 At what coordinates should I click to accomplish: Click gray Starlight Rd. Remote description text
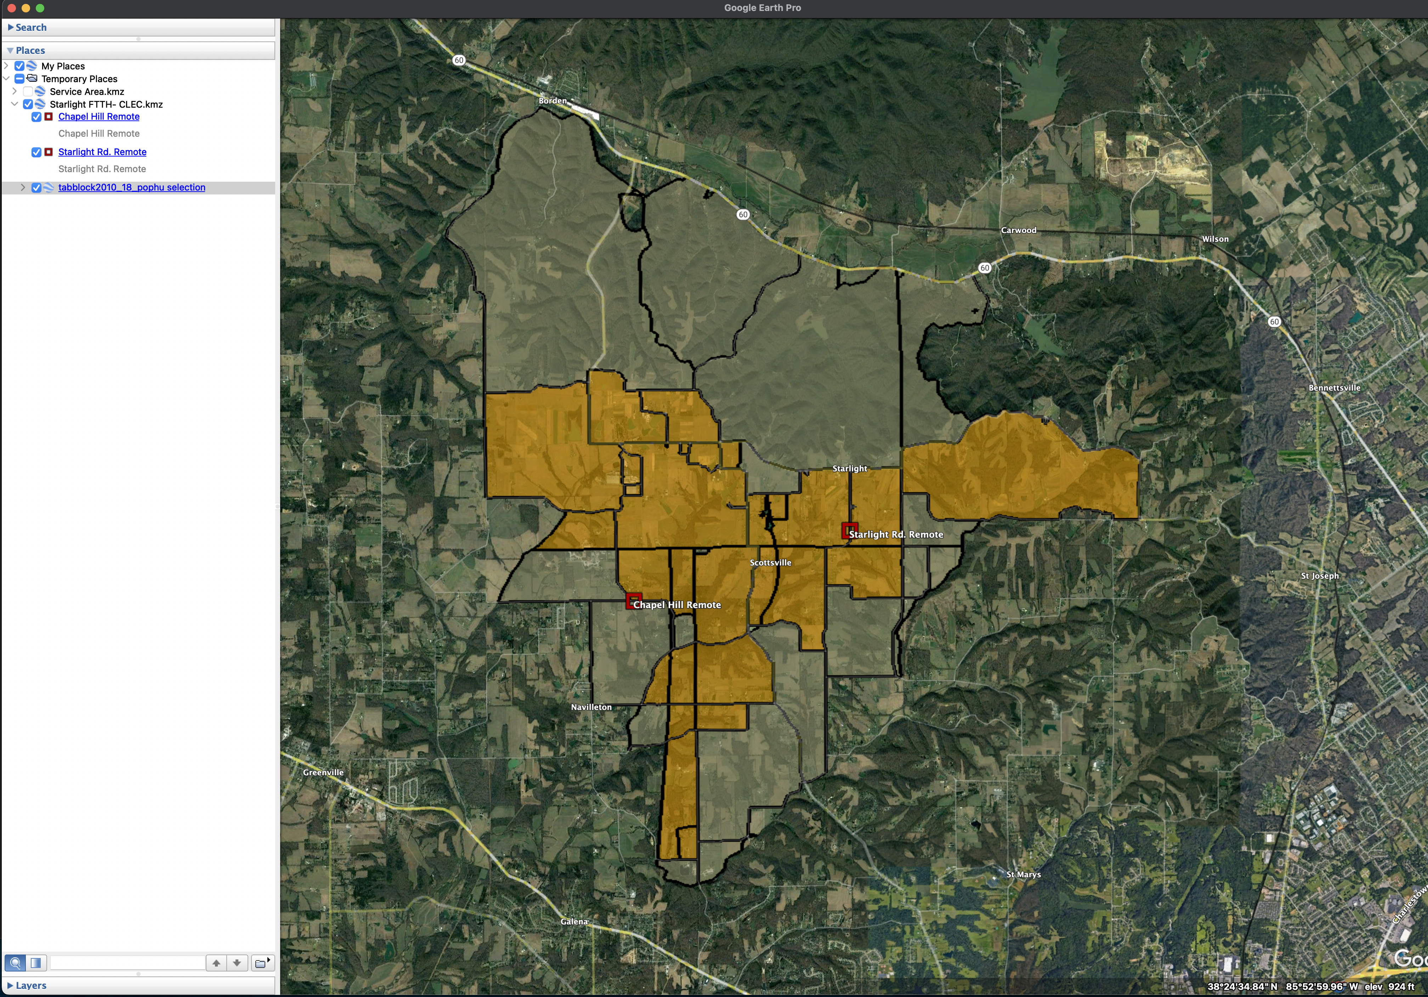(x=102, y=169)
